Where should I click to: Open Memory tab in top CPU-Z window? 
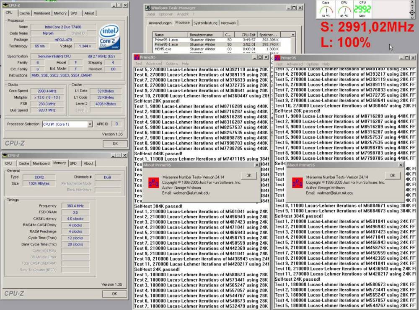click(60, 13)
